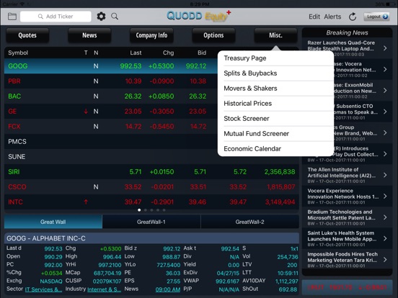Select Historical Prices menu entry
Viewport: 398px width, 298px height.
point(275,104)
